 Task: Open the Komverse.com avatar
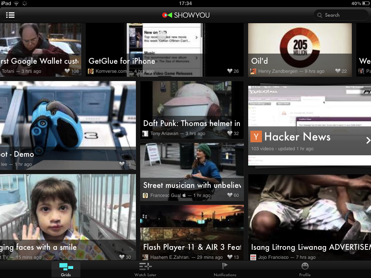91,71
